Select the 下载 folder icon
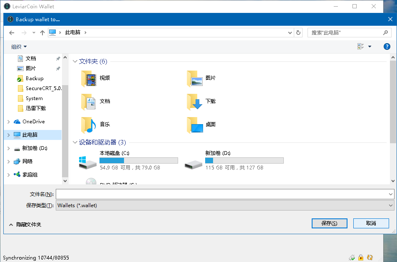 tap(194, 102)
